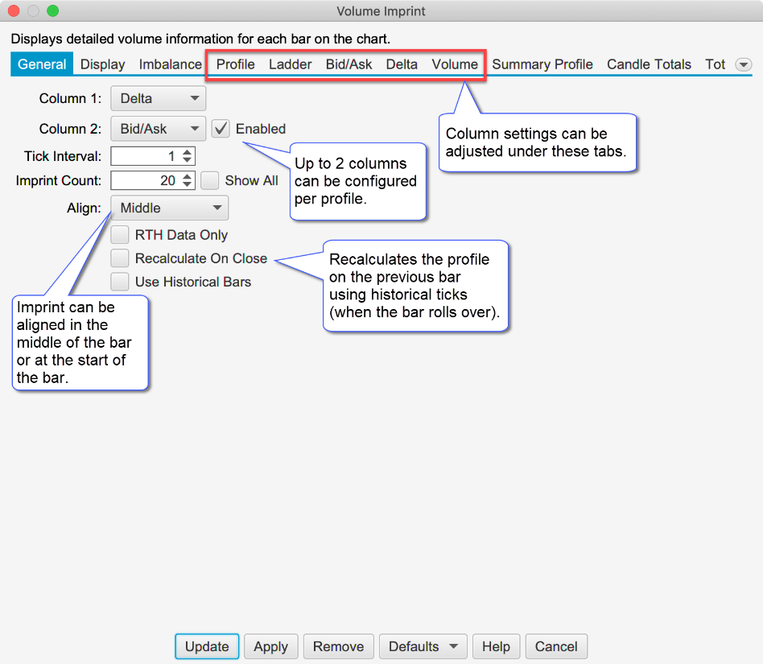Switch to the Display tab
763x664 pixels.
[x=103, y=64]
